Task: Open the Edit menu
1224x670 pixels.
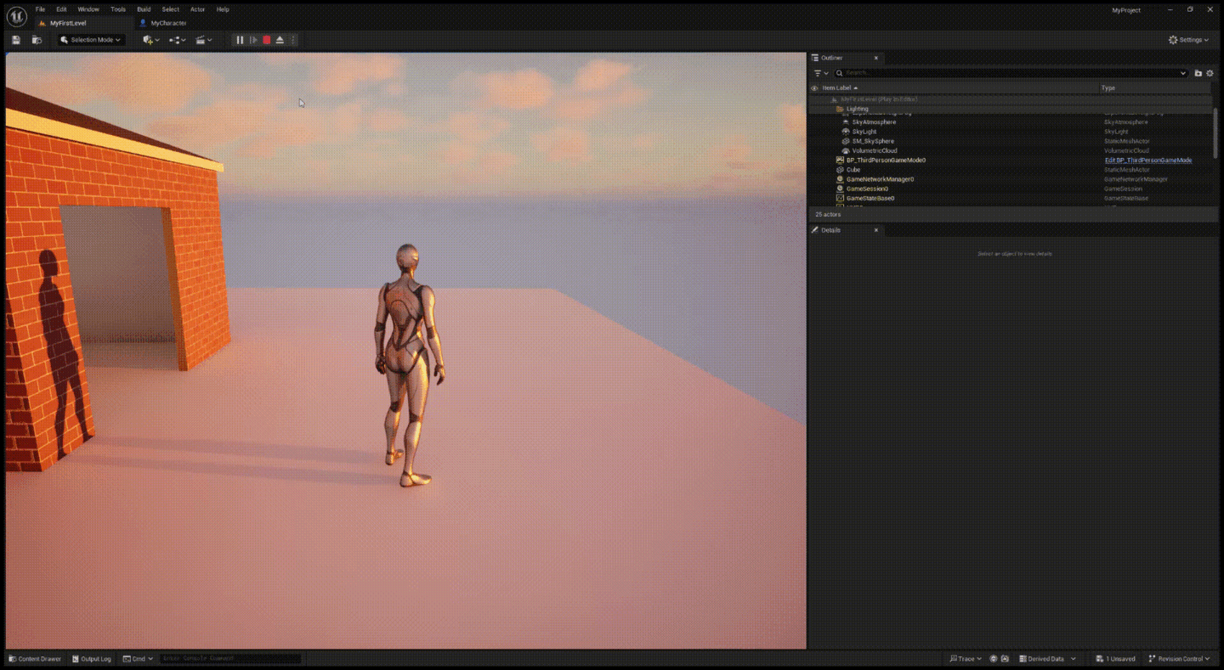Action: tap(61, 9)
